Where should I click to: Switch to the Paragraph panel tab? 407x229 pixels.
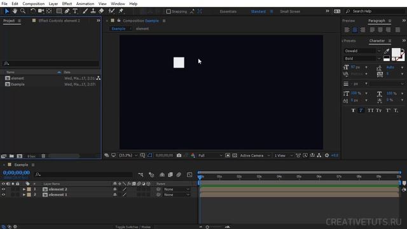point(376,20)
